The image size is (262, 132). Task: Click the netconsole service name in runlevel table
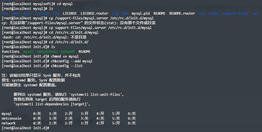[12, 119]
